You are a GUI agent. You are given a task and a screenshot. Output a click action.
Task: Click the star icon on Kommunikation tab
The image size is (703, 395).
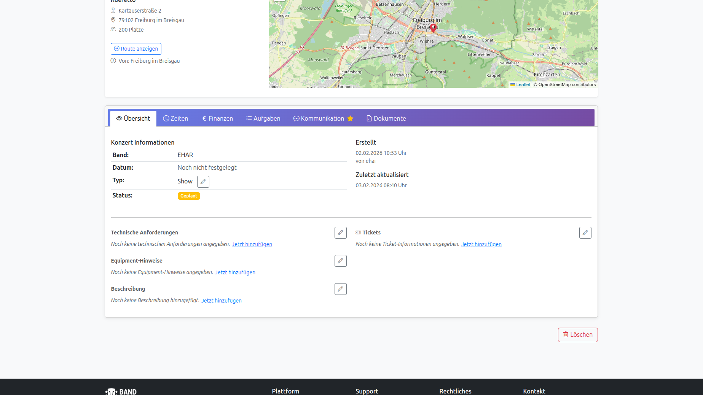pos(350,119)
